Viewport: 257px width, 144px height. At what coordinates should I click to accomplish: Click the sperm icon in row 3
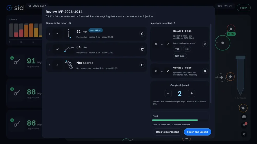(x=57, y=65)
